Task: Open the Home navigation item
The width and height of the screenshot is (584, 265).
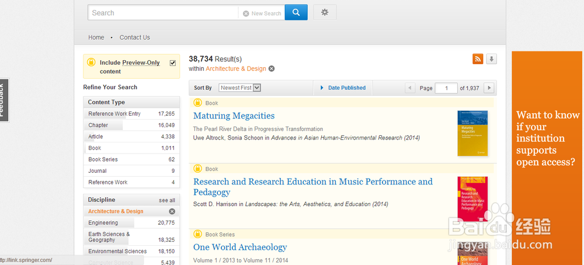Action: 96,37
